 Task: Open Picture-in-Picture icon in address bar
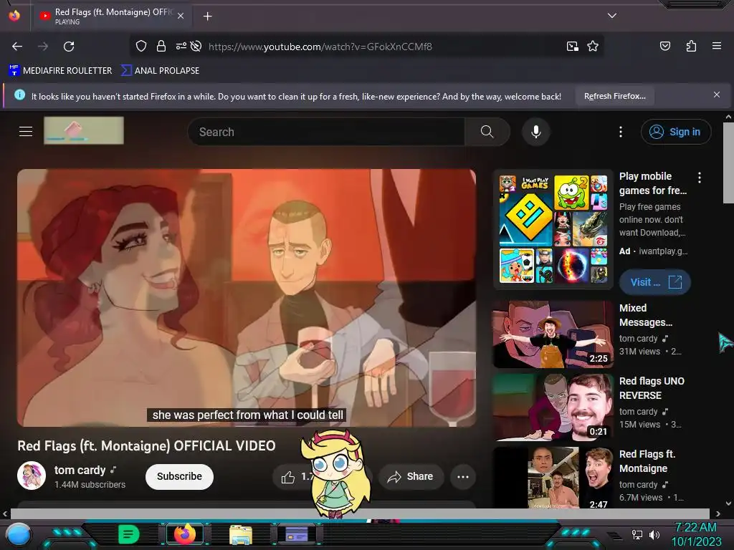point(572,47)
